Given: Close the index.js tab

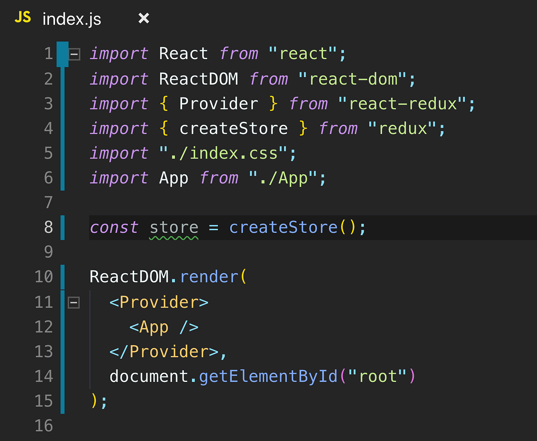Looking at the screenshot, I should click(x=142, y=18).
